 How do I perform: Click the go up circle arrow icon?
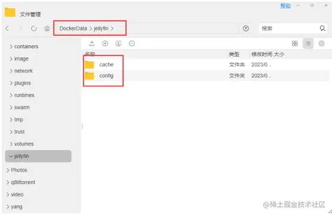tap(246, 29)
